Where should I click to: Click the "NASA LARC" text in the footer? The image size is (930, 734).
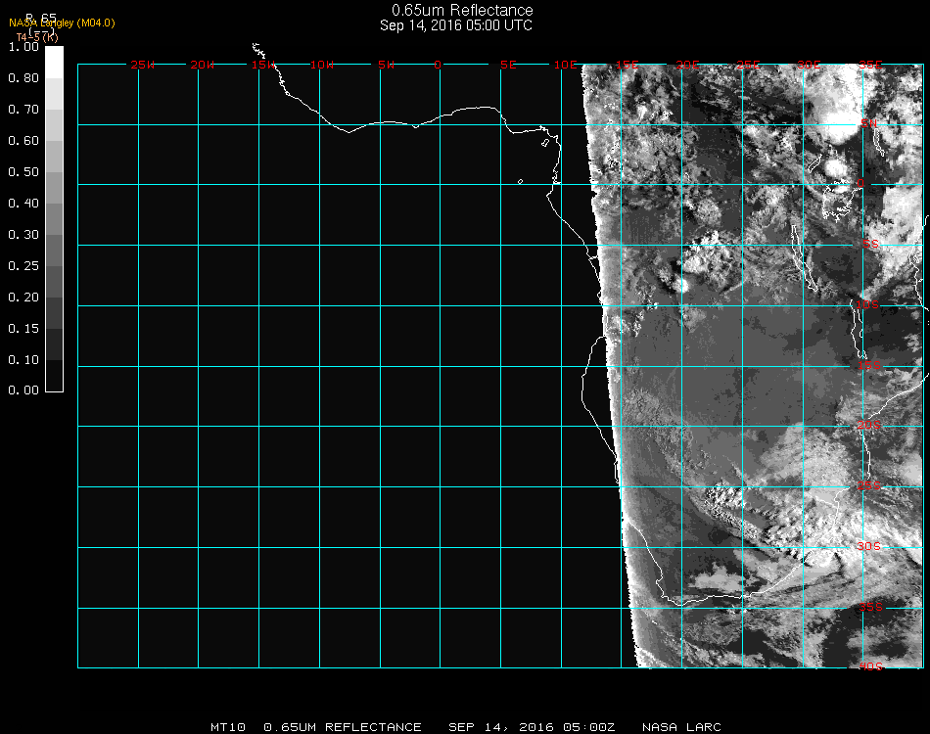point(681,727)
